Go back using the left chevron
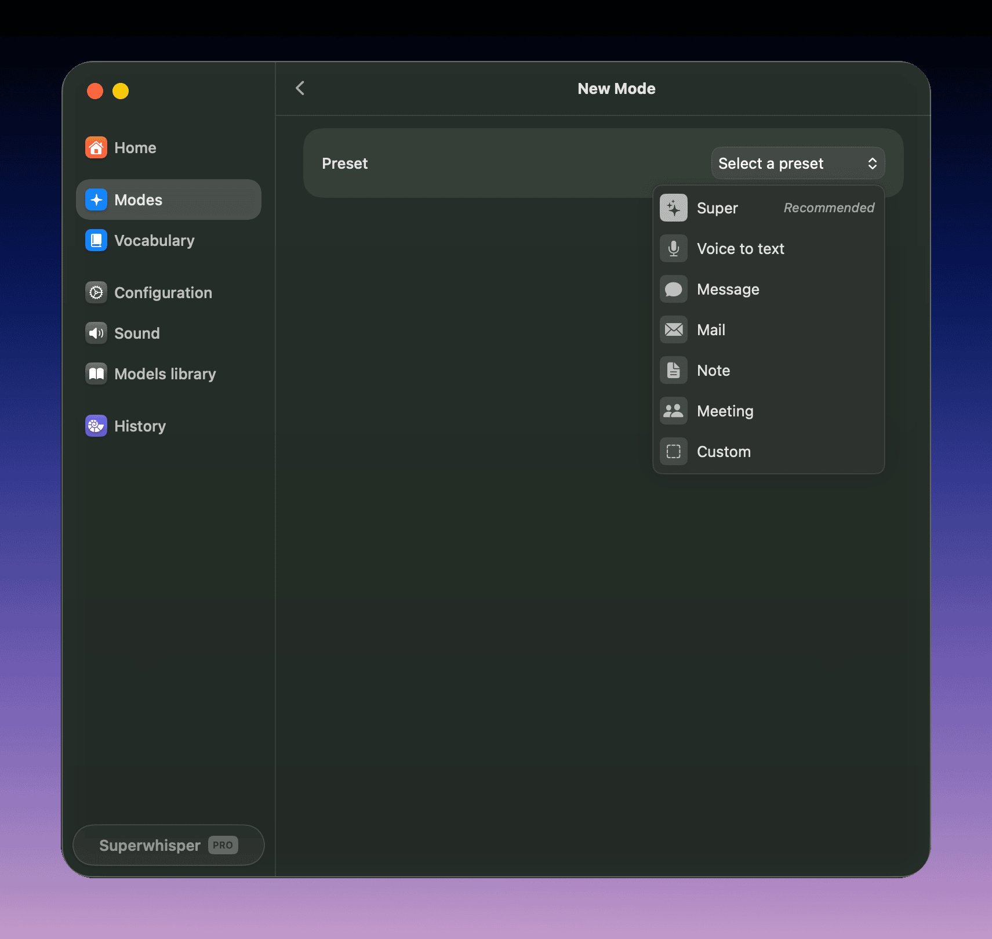992x939 pixels. [x=300, y=88]
